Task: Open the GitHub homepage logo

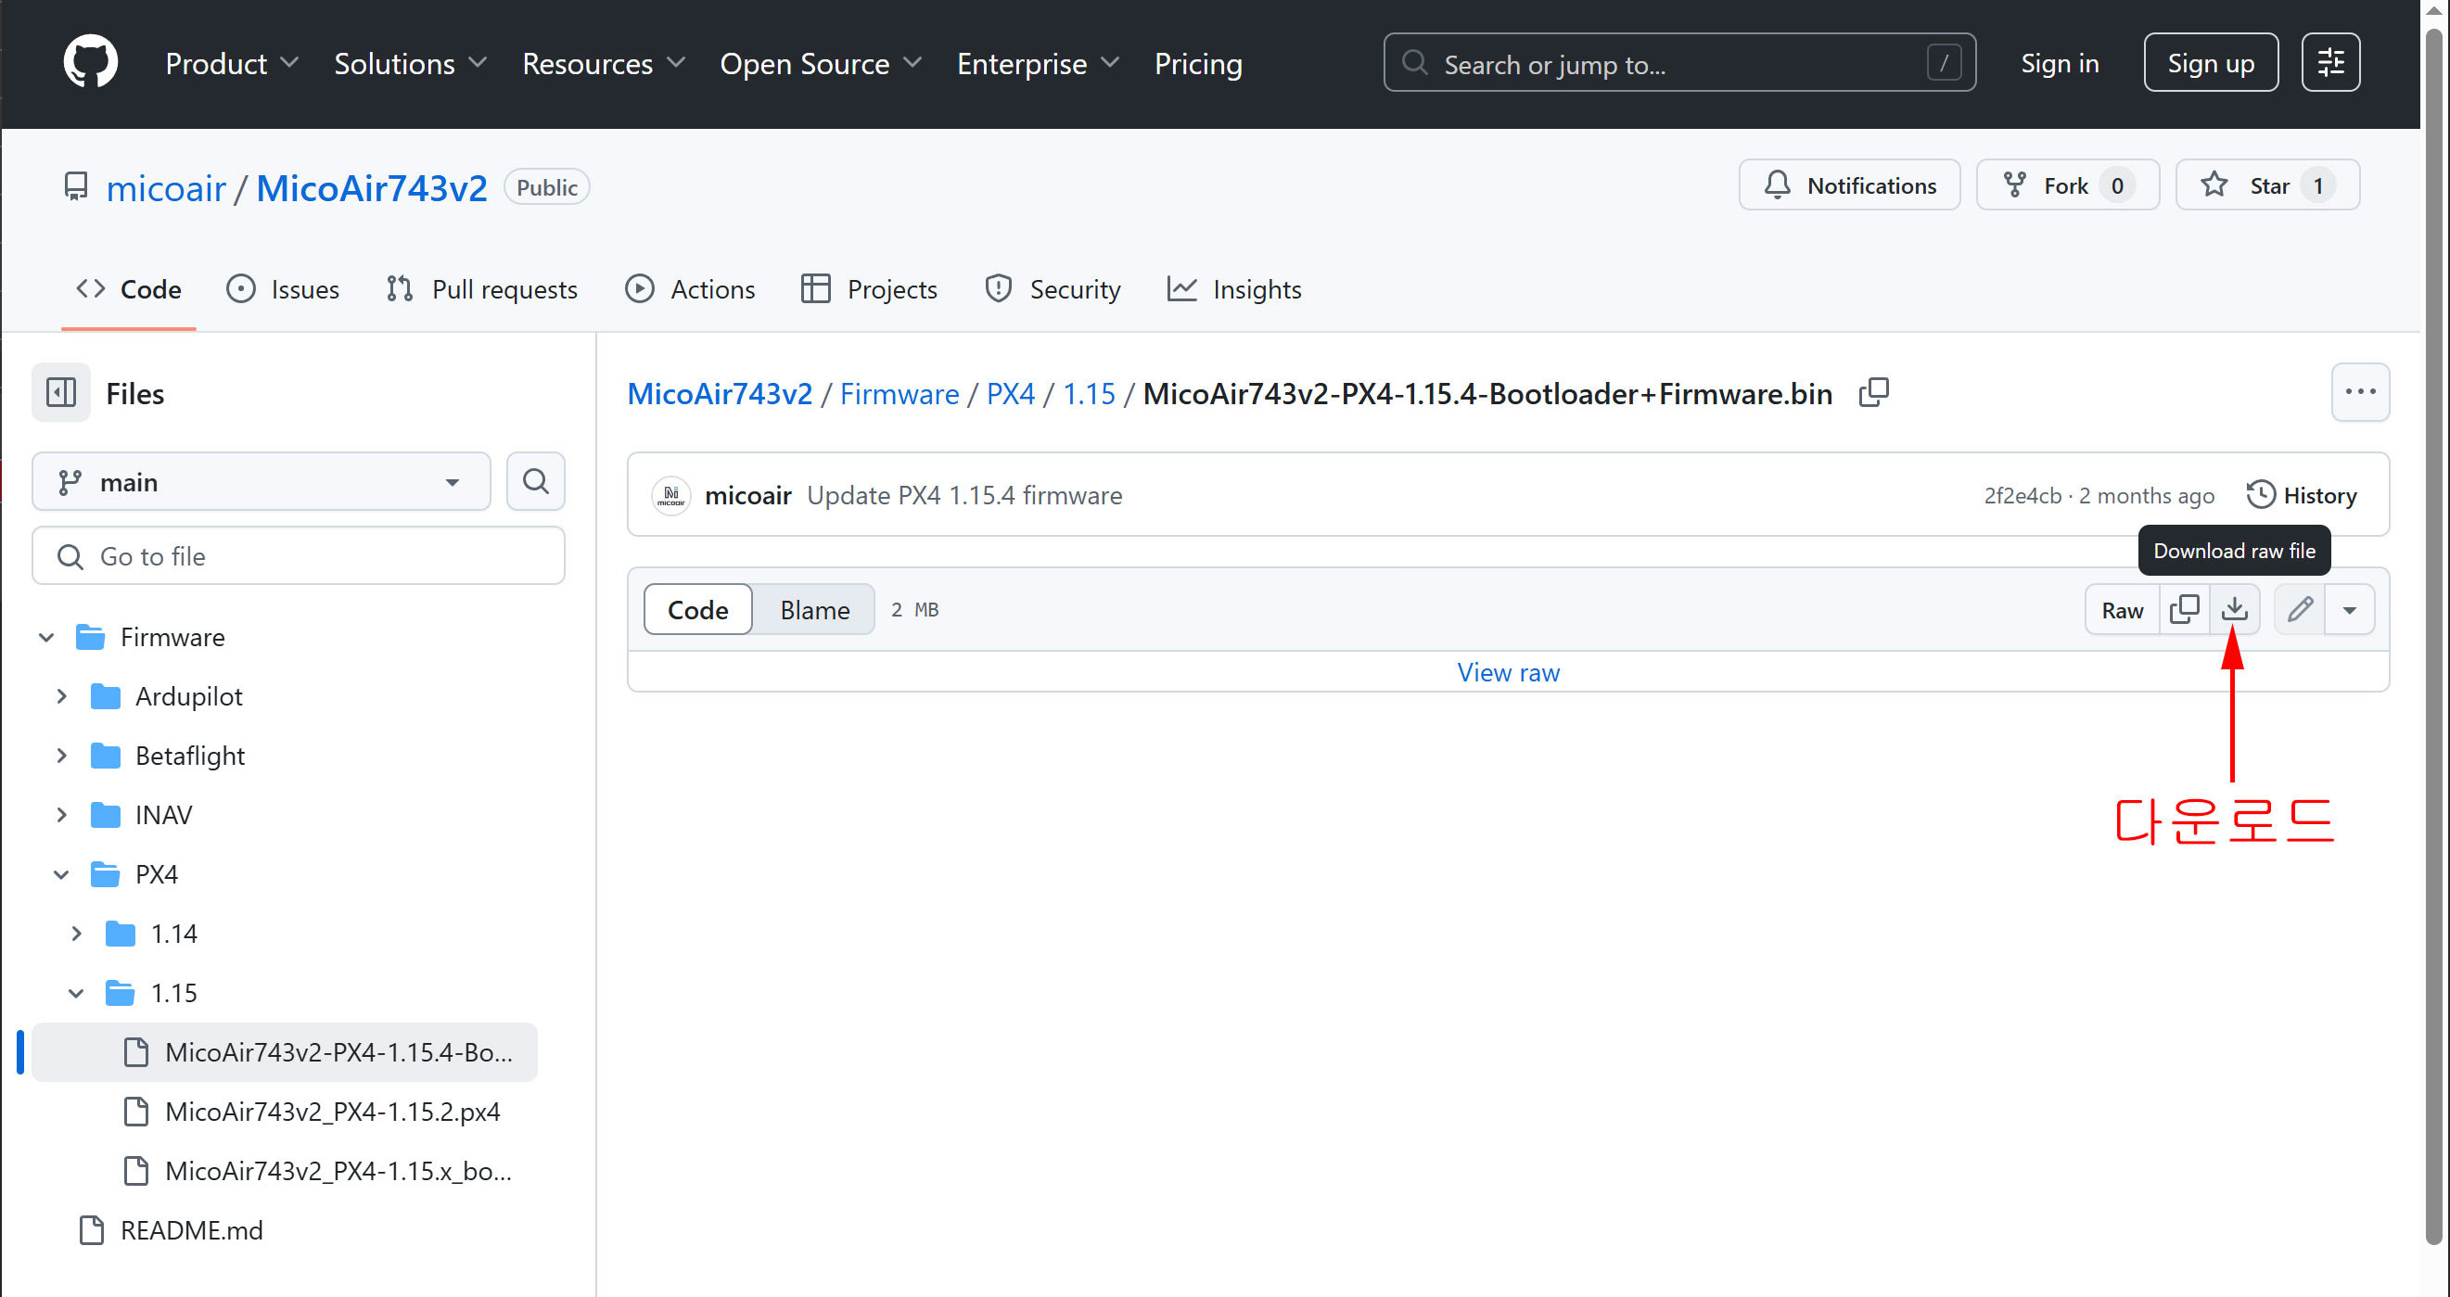Action: 90,63
